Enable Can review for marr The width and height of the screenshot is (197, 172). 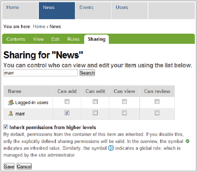(x=157, y=113)
